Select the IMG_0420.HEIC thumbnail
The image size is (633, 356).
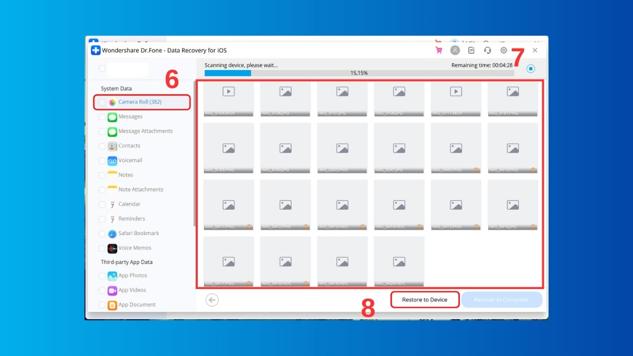coord(399,262)
